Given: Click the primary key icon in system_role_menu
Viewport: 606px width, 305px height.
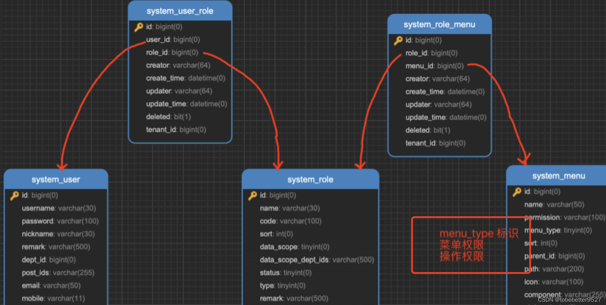Looking at the screenshot, I should pos(398,40).
